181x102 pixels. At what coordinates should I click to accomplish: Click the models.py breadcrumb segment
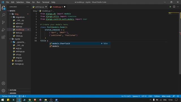pyautogui.click(x=46, y=11)
